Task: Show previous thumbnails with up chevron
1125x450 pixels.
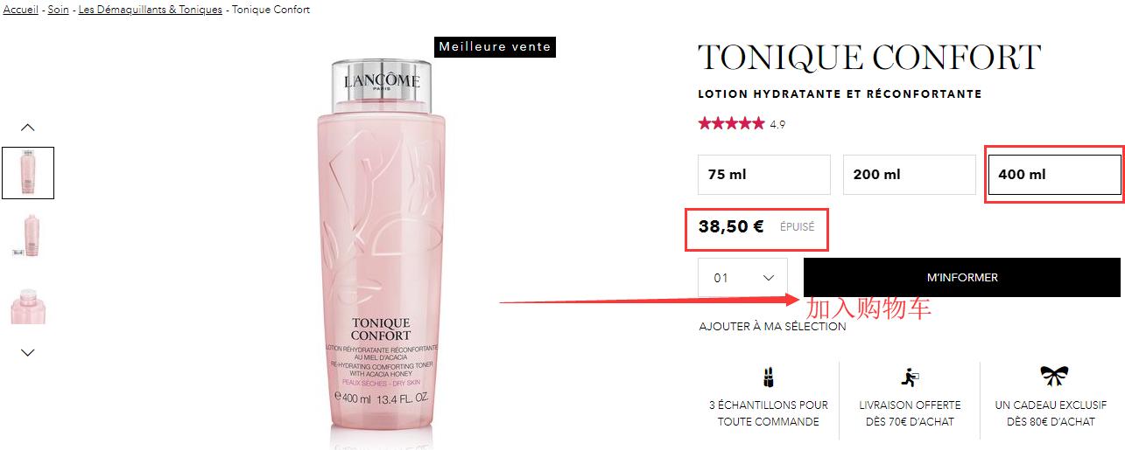Action: point(28,128)
